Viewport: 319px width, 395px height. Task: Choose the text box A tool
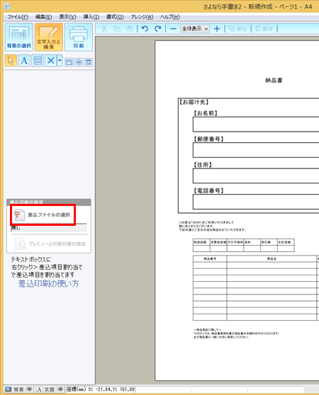pos(24,60)
